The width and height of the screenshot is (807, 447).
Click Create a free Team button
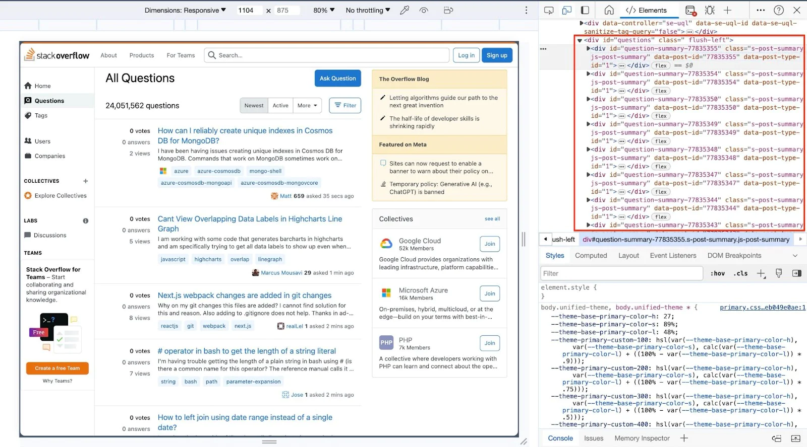(x=57, y=368)
